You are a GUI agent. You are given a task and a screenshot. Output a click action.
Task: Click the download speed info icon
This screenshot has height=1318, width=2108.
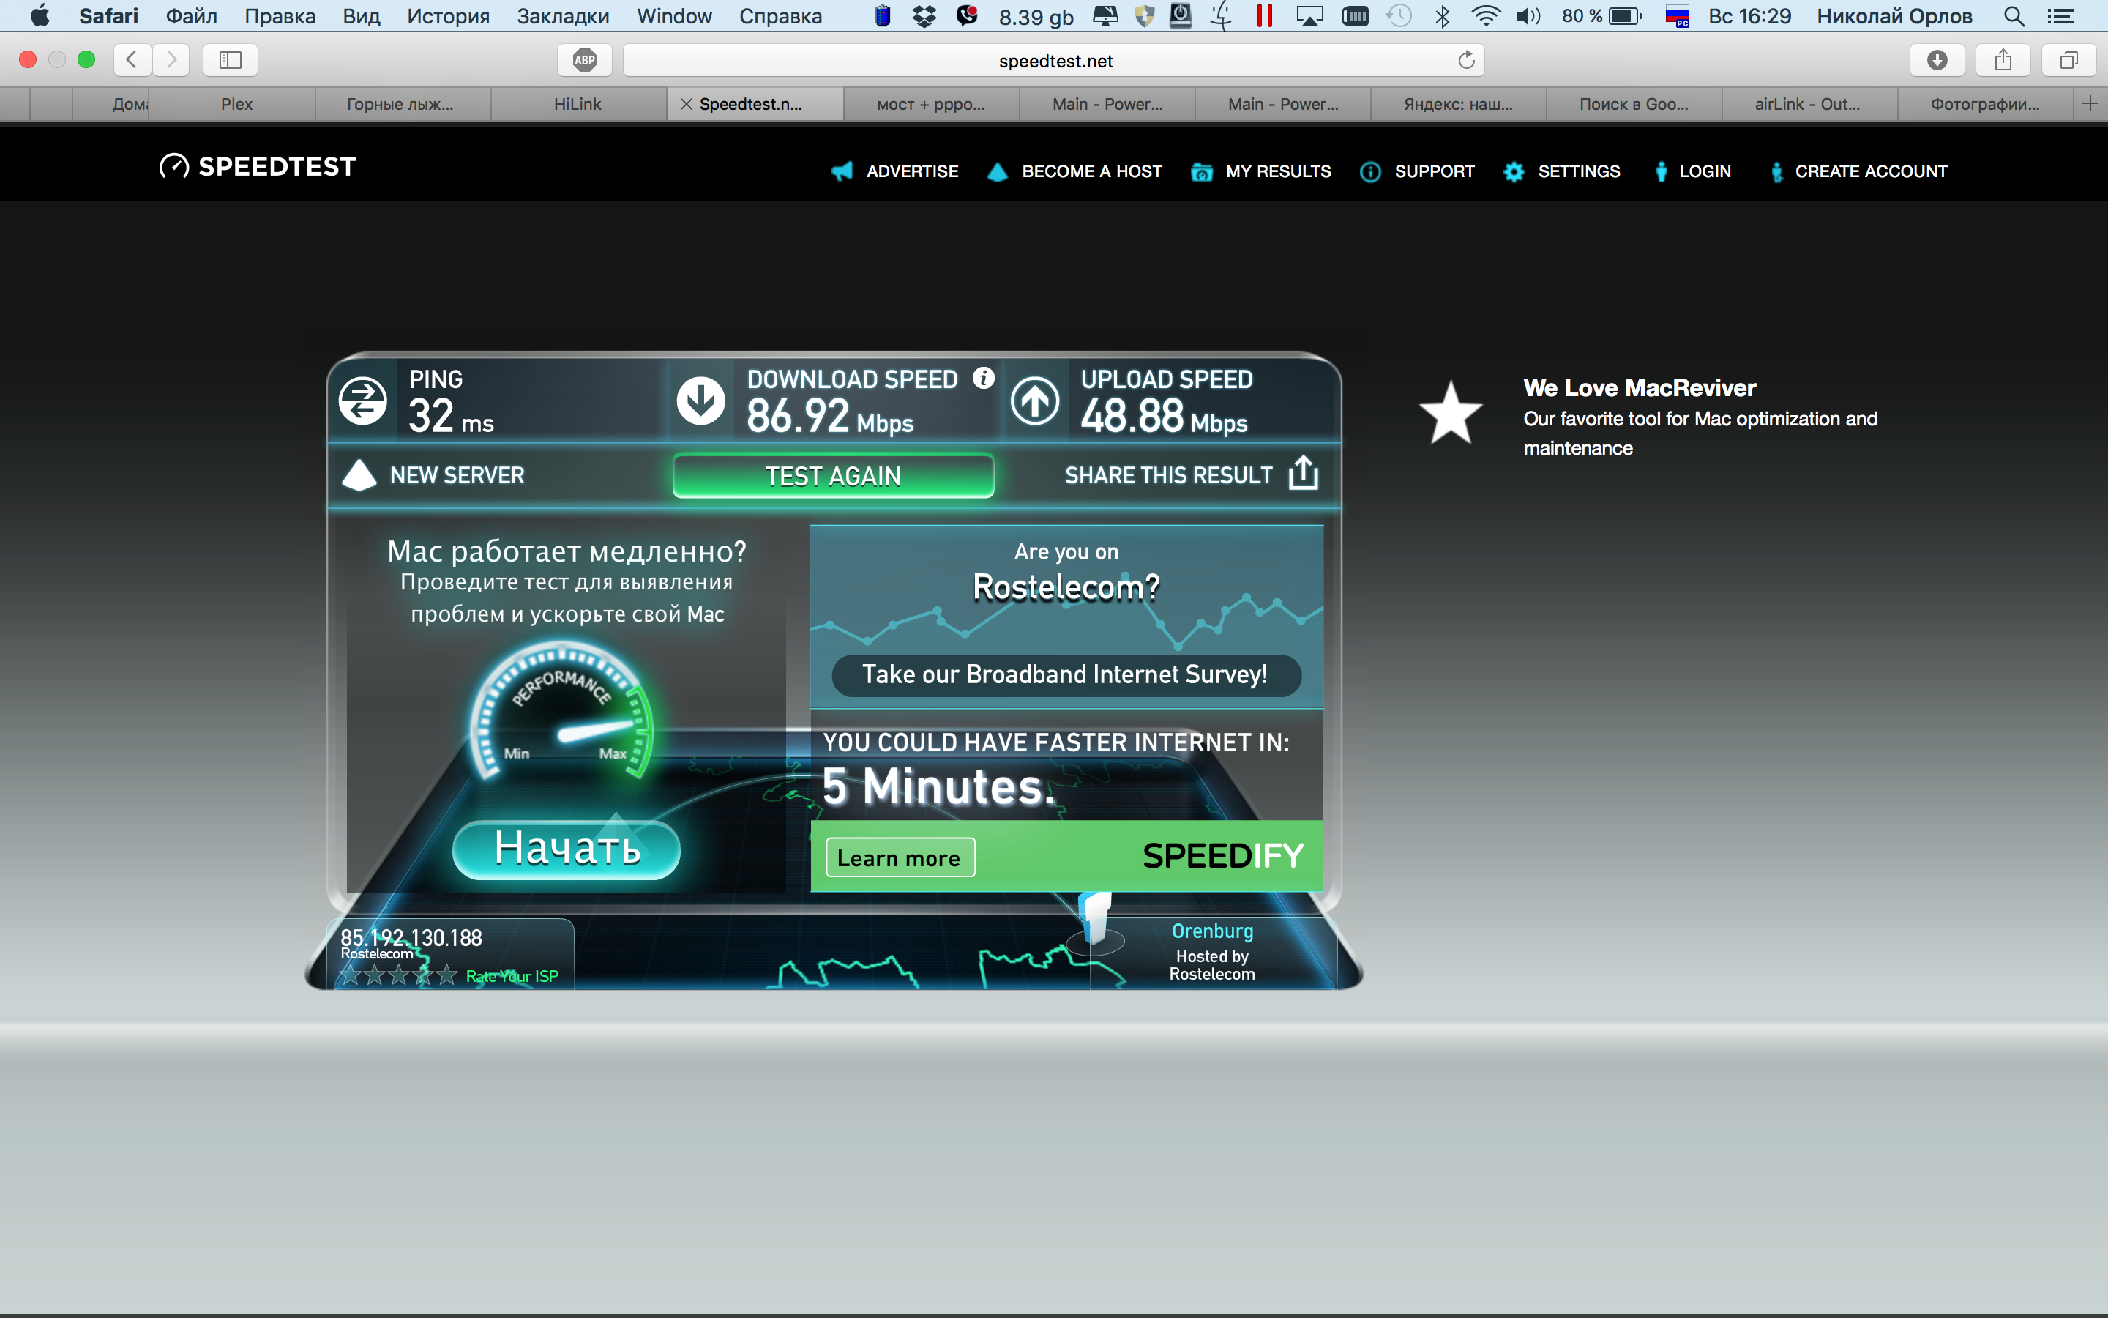point(984,377)
